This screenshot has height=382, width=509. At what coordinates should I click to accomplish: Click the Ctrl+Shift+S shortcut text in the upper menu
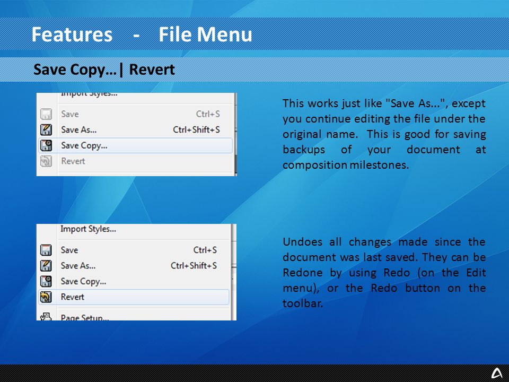[x=196, y=129]
